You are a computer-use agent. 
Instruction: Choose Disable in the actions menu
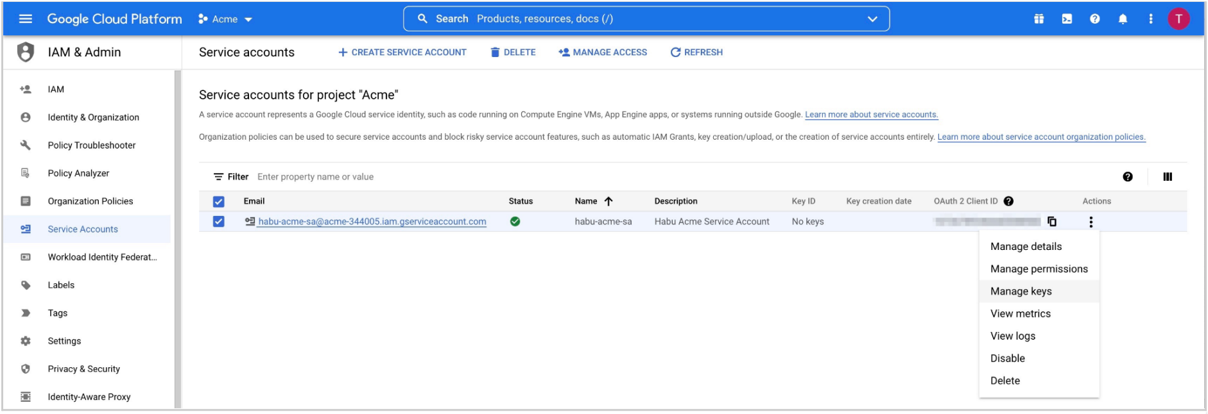coord(1007,358)
